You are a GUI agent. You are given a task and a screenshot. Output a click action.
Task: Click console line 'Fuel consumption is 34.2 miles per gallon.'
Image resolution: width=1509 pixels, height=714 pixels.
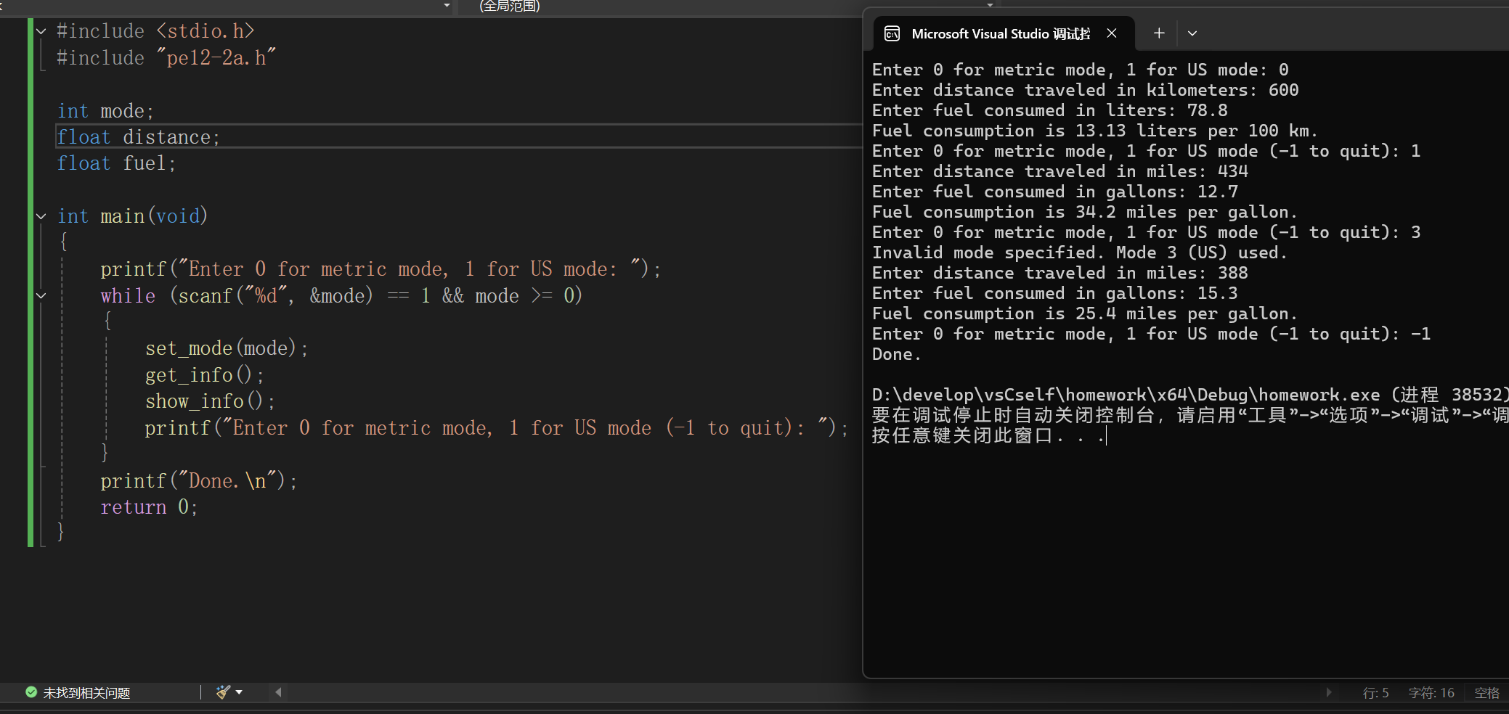1084,212
